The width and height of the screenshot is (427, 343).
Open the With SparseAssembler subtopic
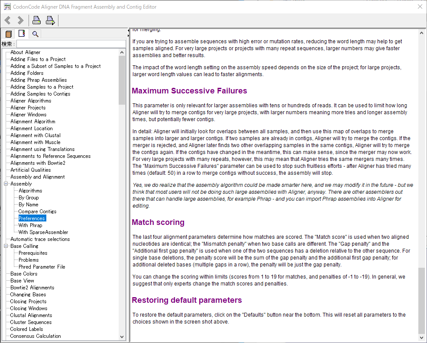(43, 232)
